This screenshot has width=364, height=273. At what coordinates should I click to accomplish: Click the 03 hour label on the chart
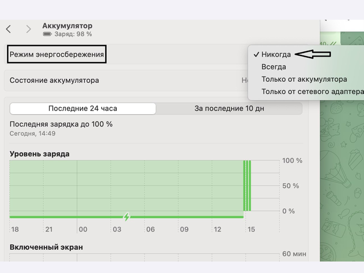pyautogui.click(x=117, y=229)
